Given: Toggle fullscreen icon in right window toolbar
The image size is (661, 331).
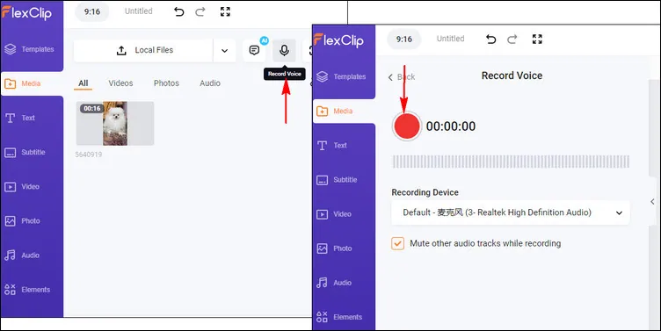Looking at the screenshot, I should tap(537, 40).
